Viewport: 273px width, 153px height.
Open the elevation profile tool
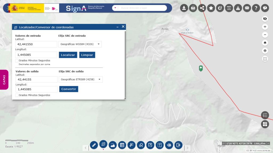pyautogui.click(x=113, y=145)
